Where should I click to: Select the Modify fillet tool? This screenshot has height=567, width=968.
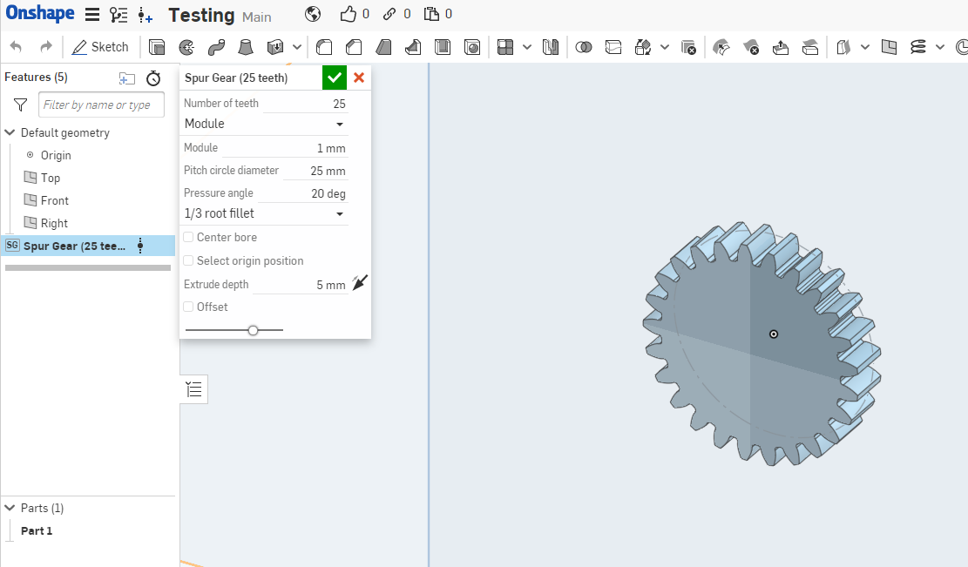[721, 47]
